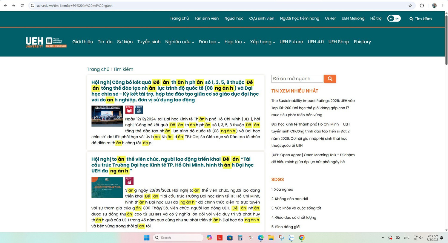
Task: Click the cloud sync-off tray icon
Action: coord(398,238)
